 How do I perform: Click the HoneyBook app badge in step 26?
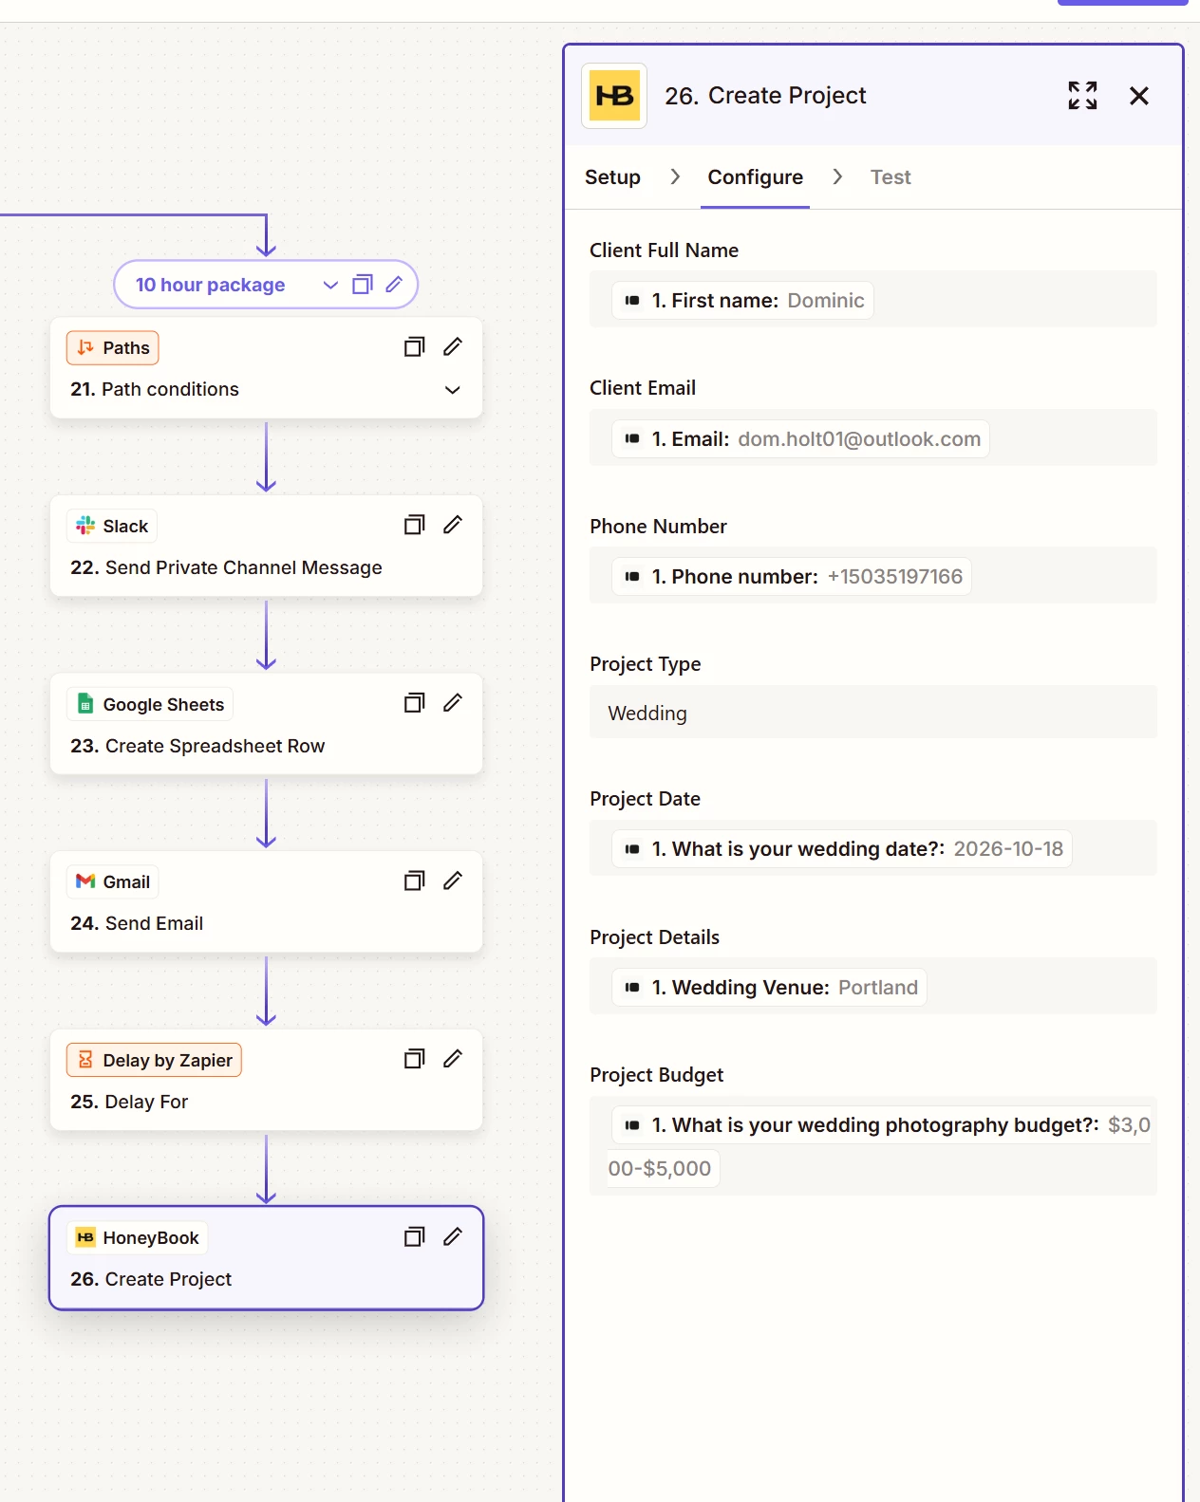point(138,1238)
